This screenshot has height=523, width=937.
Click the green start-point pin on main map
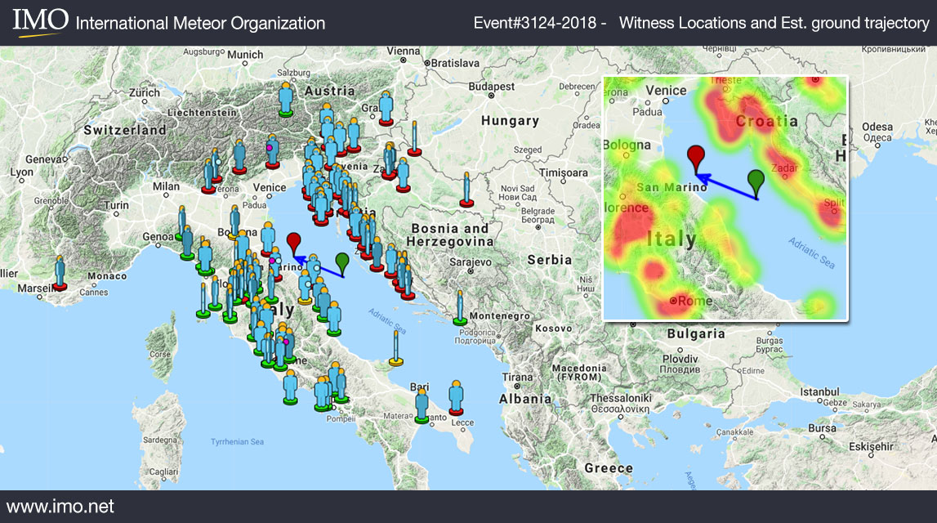(x=341, y=261)
